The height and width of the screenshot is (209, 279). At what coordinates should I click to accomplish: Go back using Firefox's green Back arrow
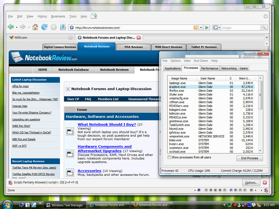[x=11, y=27]
